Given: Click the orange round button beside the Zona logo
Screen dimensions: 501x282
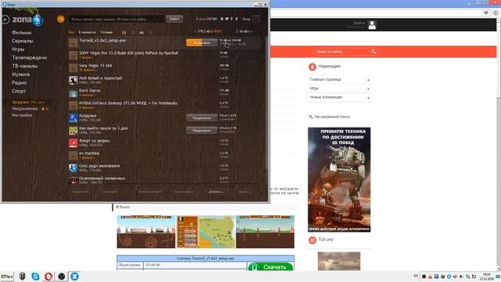Looking at the screenshot, I should point(61,19).
